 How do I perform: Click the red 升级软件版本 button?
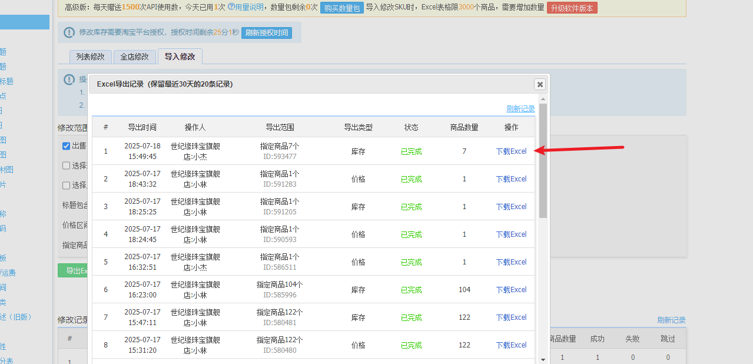click(x=572, y=8)
